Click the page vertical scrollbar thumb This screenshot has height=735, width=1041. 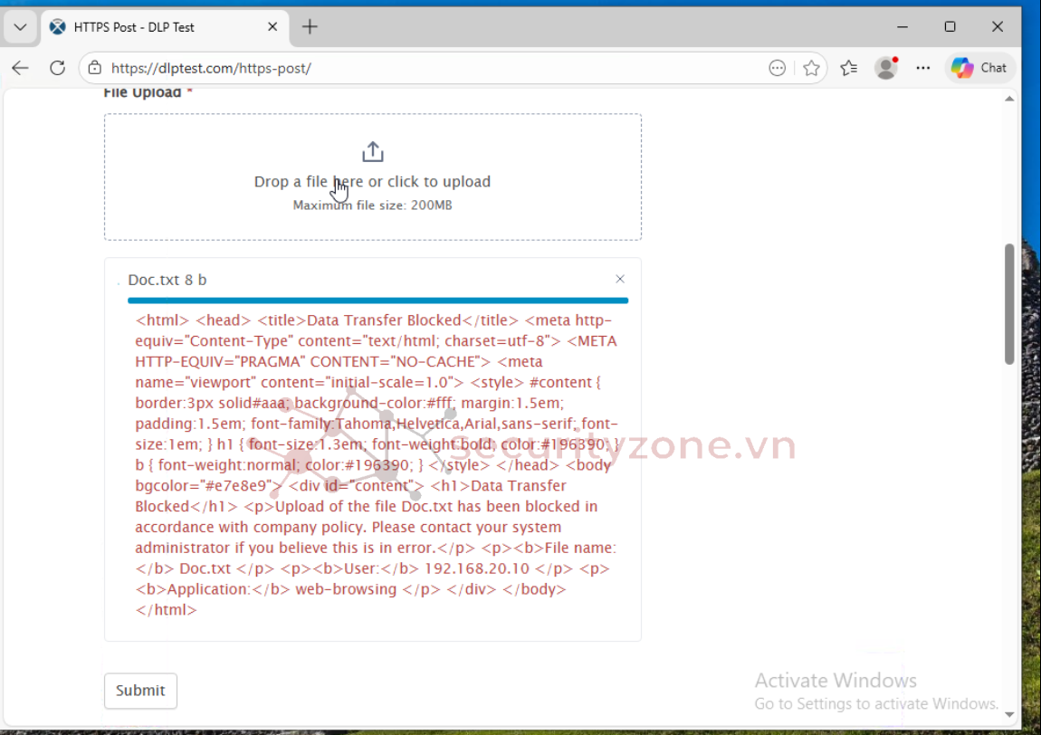[x=1009, y=303]
